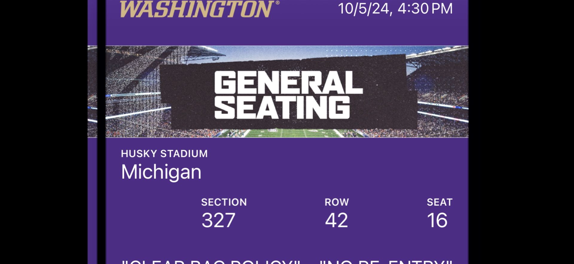The image size is (574, 264).
Task: Tap the Washington wordmark logo
Action: tap(196, 9)
